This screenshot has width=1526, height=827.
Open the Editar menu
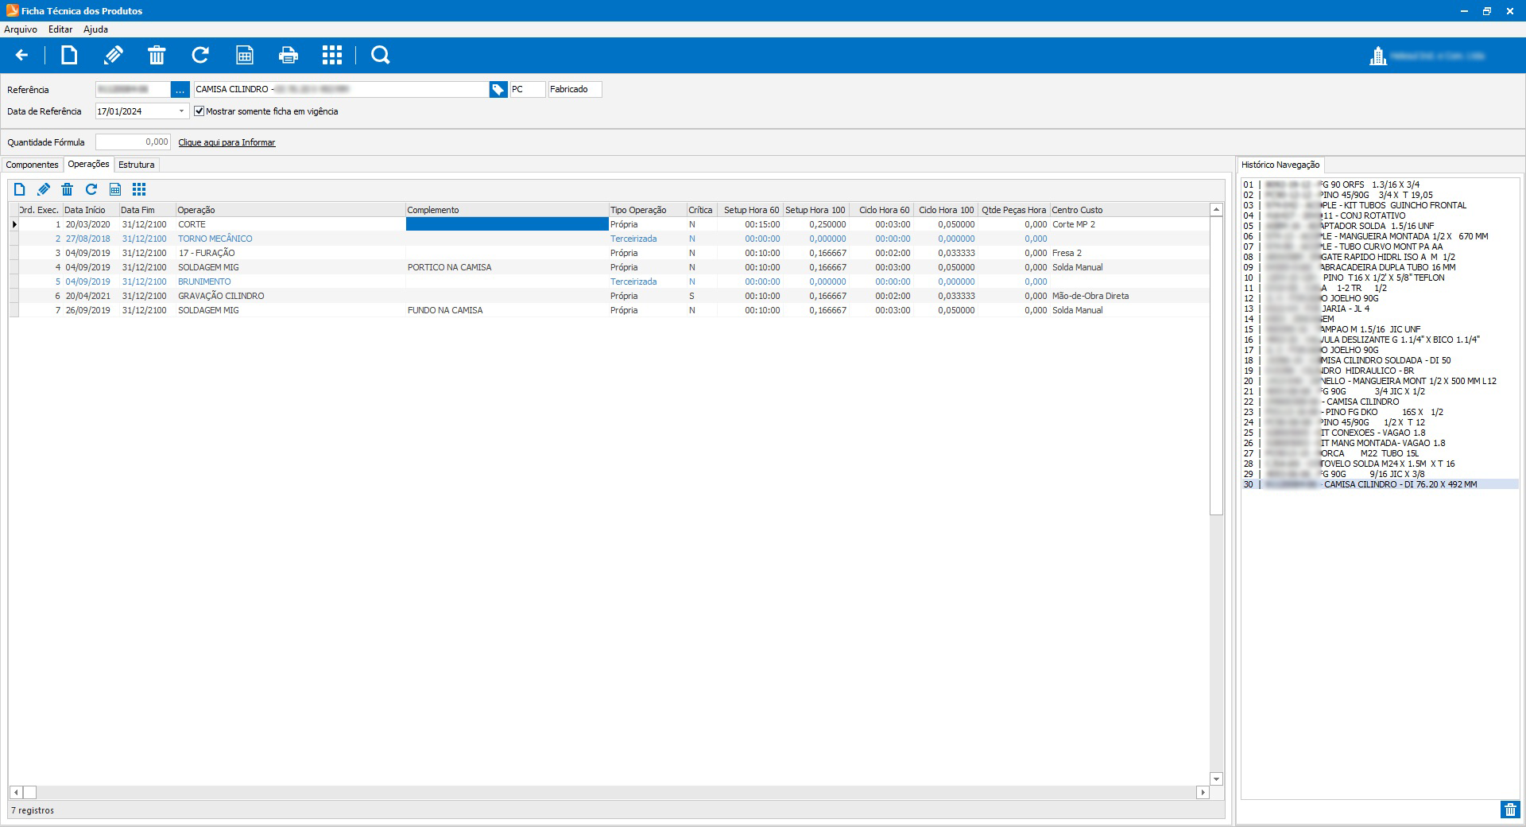pyautogui.click(x=60, y=29)
